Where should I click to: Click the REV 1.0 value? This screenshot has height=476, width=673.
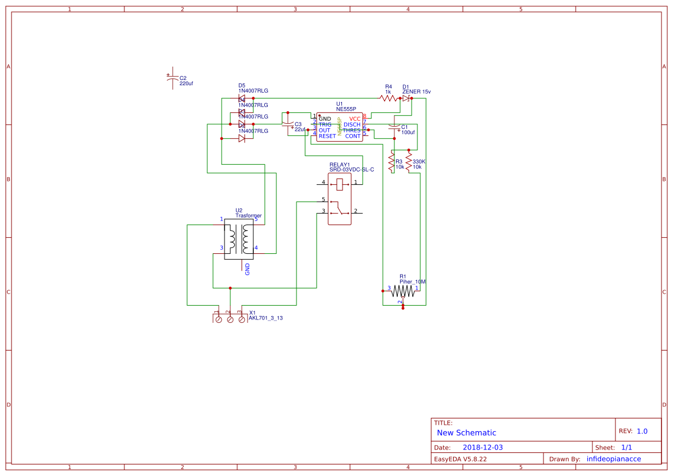coord(642,431)
